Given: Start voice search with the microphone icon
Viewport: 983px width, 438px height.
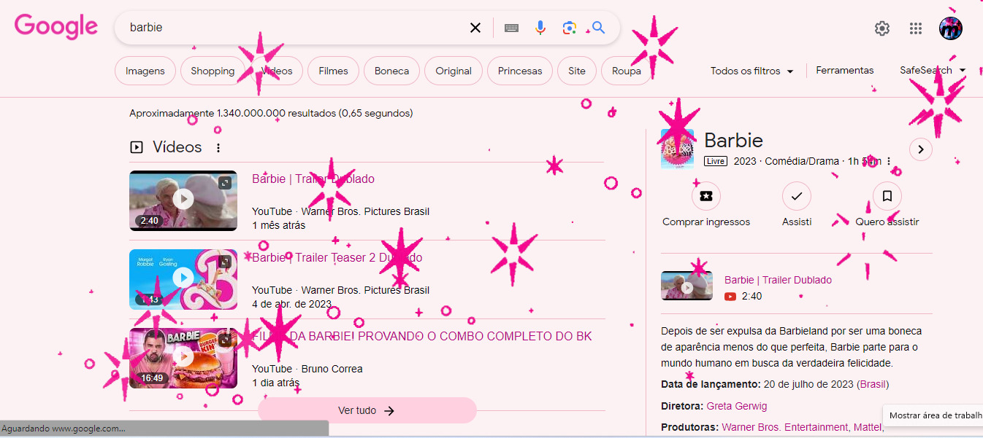Looking at the screenshot, I should click(x=540, y=28).
